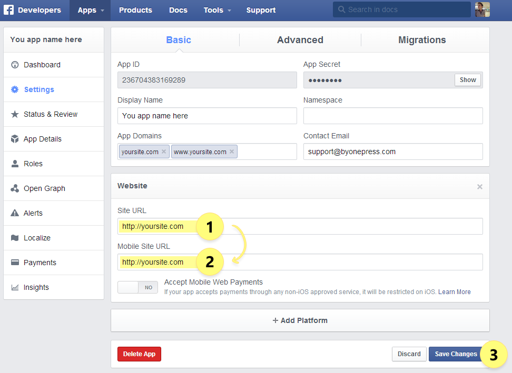
Task: Discard the changes
Action: [x=409, y=354]
